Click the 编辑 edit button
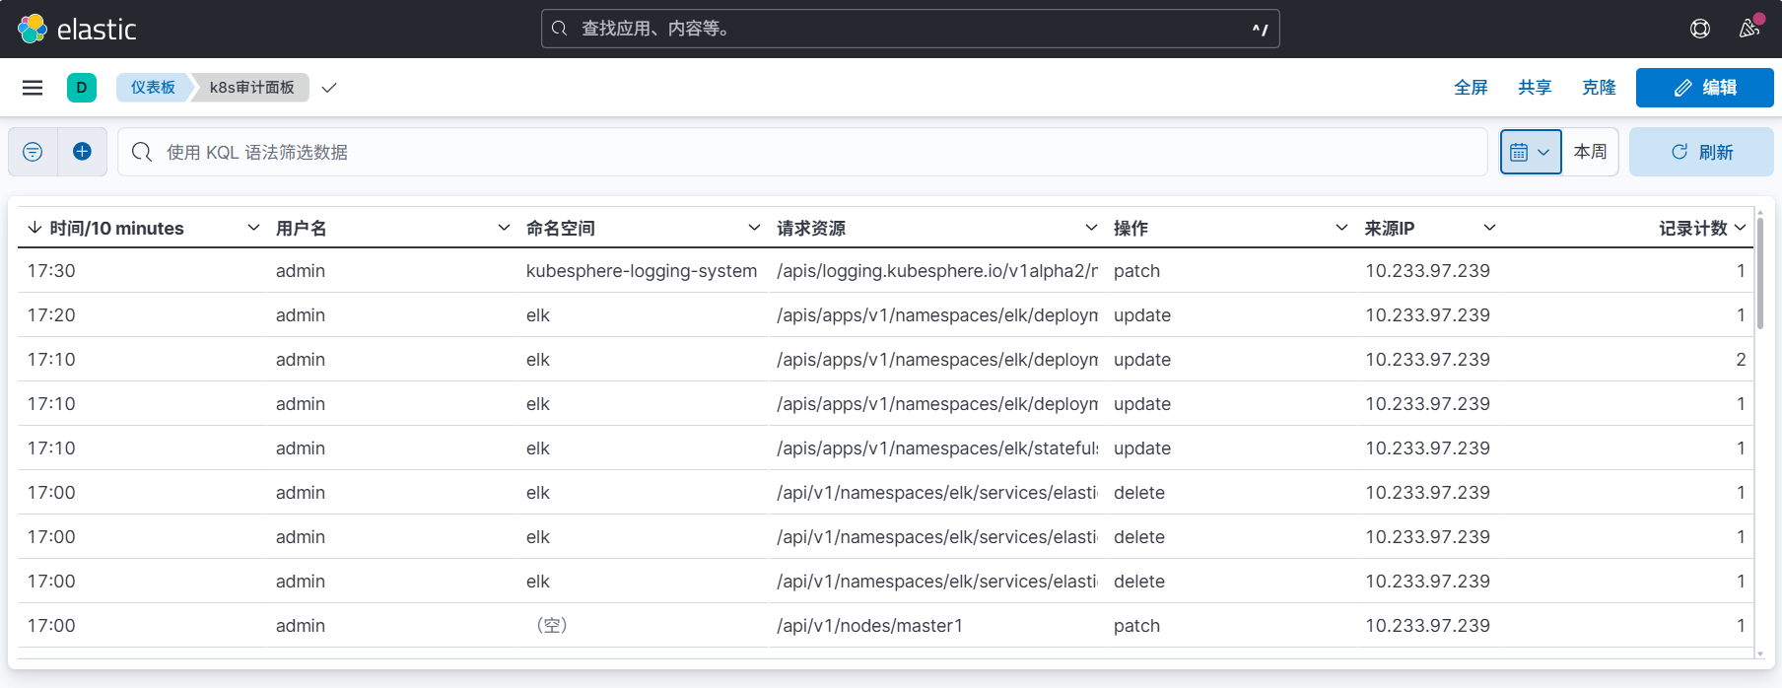The width and height of the screenshot is (1782, 688). pyautogui.click(x=1705, y=88)
